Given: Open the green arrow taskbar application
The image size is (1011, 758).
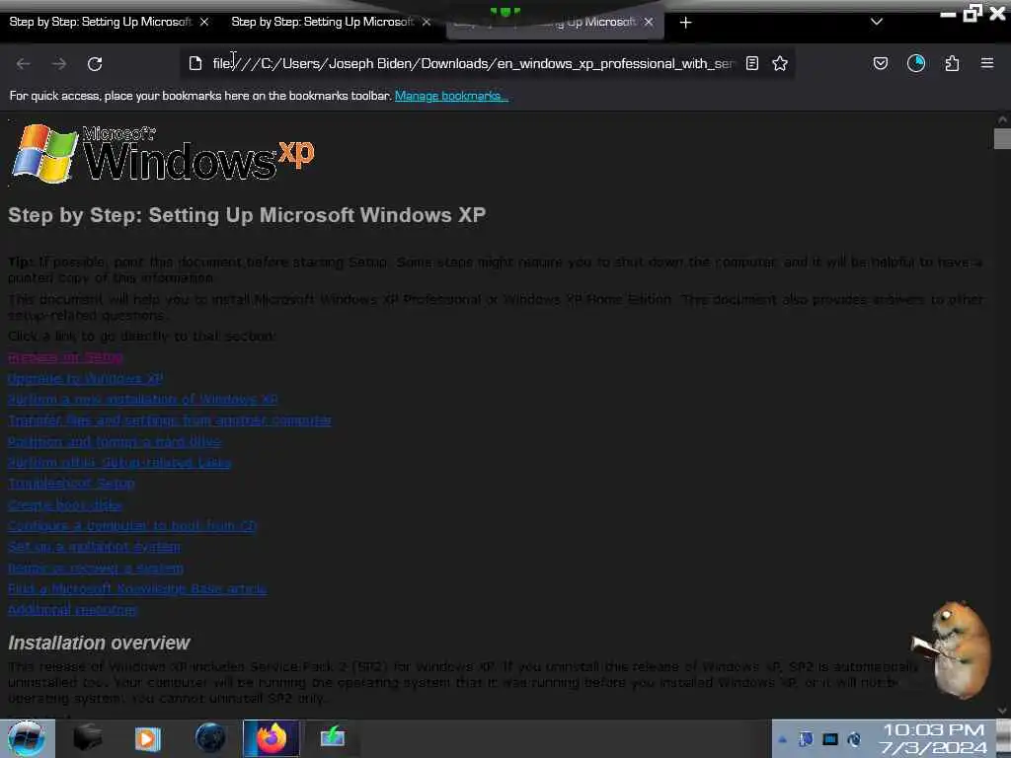Looking at the screenshot, I should [x=333, y=738].
